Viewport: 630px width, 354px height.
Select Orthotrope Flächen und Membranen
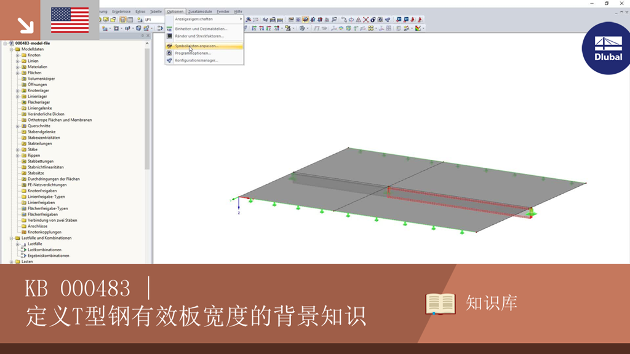click(x=60, y=120)
